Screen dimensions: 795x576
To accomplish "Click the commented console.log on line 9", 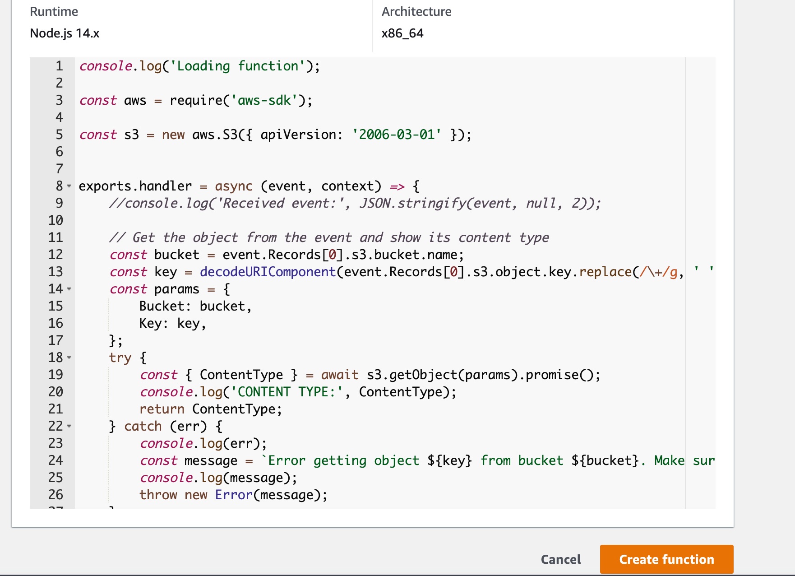I will [355, 203].
